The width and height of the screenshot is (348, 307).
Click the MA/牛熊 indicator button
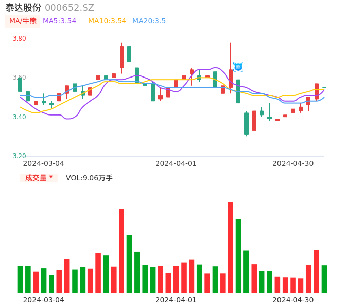(23, 21)
